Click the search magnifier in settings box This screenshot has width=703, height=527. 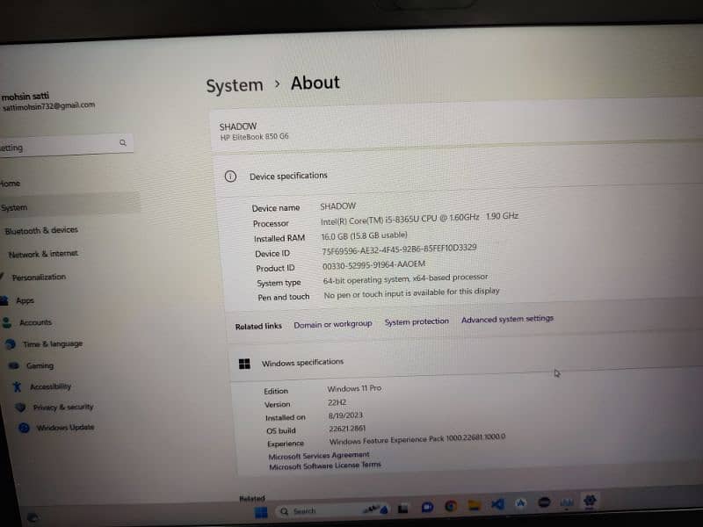click(123, 142)
